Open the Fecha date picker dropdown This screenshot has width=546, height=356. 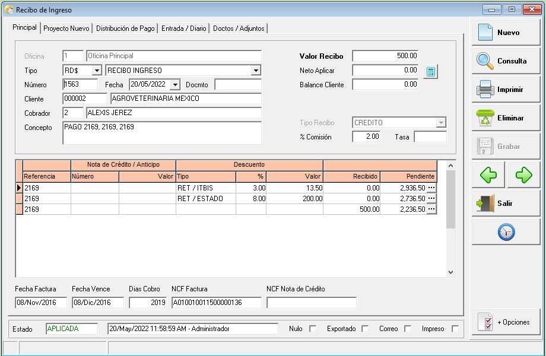175,85
